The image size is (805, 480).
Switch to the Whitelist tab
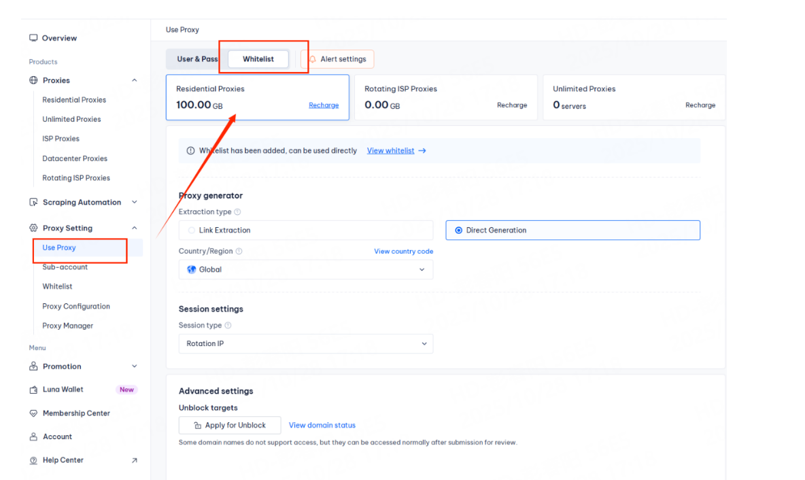pyautogui.click(x=258, y=59)
